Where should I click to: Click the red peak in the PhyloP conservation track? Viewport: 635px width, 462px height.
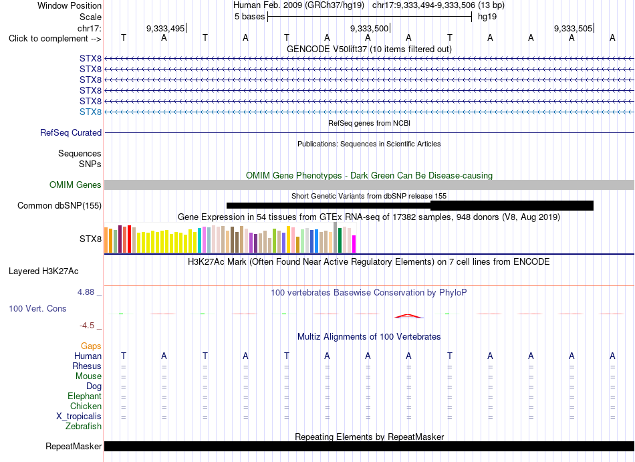click(x=409, y=316)
